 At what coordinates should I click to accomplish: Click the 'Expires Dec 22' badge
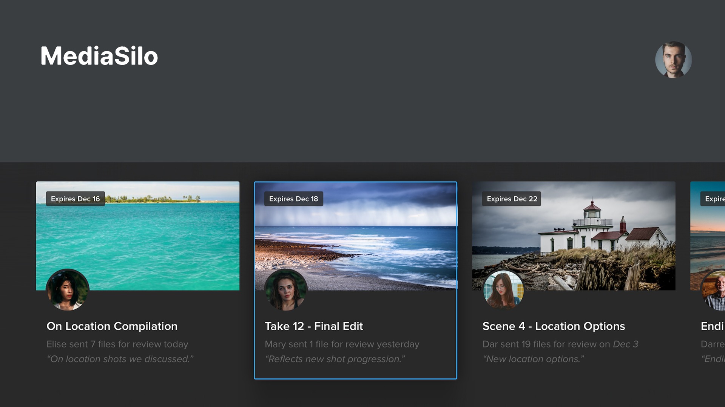(512, 199)
